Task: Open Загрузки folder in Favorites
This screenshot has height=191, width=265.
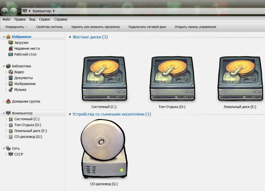Action: click(x=21, y=43)
